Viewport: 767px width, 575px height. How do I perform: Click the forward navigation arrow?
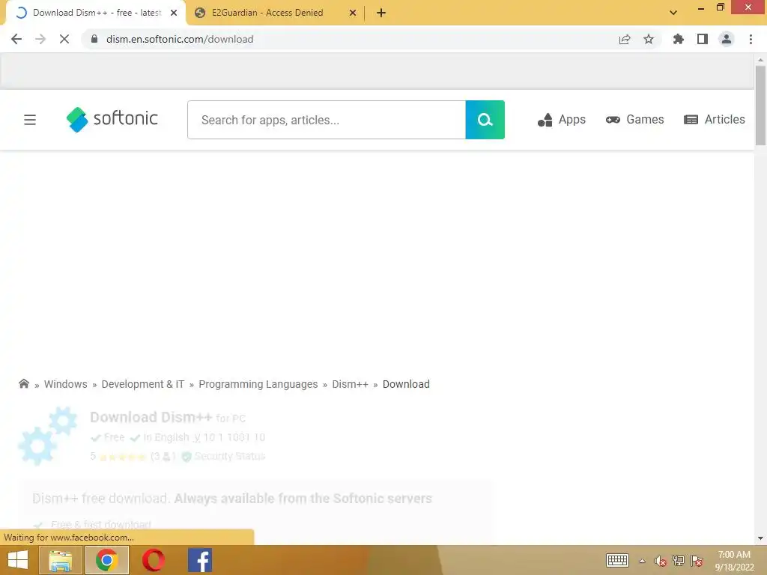point(40,39)
